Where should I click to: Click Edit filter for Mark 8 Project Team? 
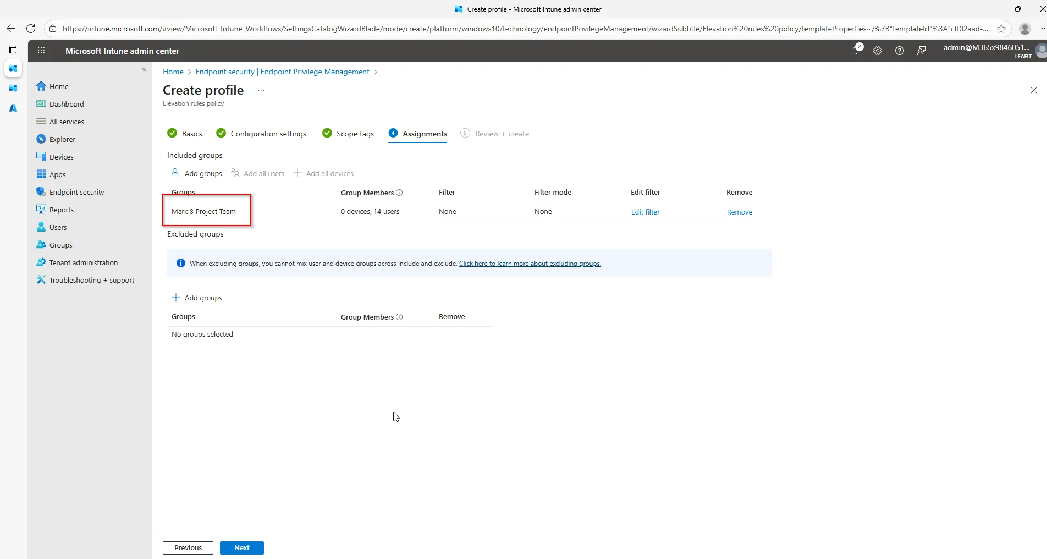tap(645, 212)
